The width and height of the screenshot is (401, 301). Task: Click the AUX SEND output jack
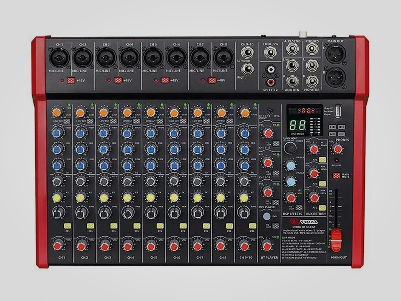click(292, 49)
